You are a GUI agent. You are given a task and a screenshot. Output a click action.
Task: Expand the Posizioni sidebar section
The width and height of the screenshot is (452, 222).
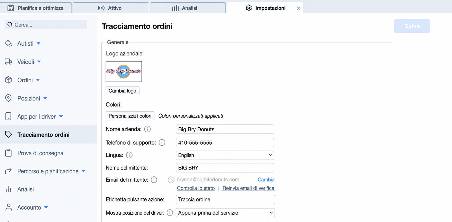tap(45, 98)
